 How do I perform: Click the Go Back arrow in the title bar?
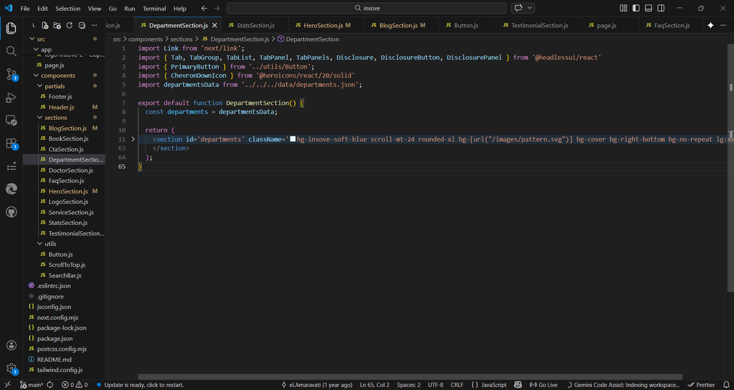204,9
